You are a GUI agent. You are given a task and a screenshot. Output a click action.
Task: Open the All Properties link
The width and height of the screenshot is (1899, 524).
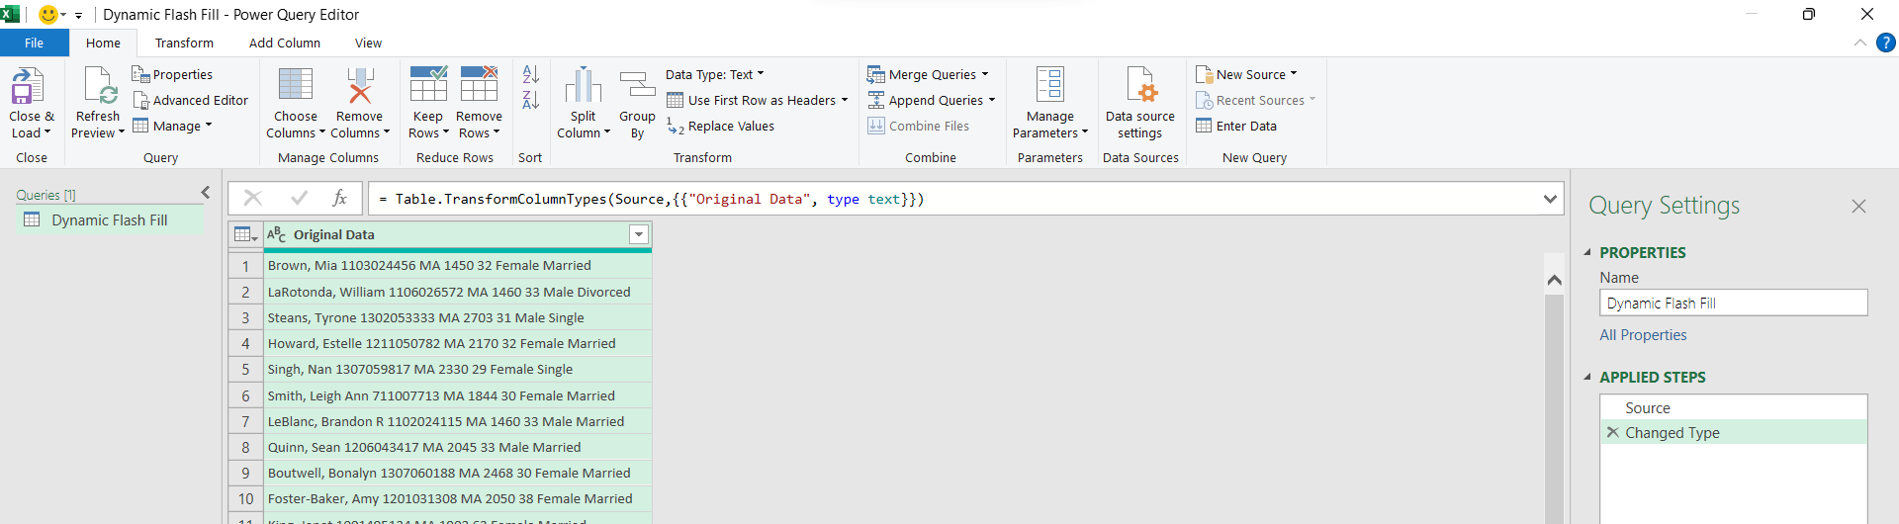(1643, 335)
